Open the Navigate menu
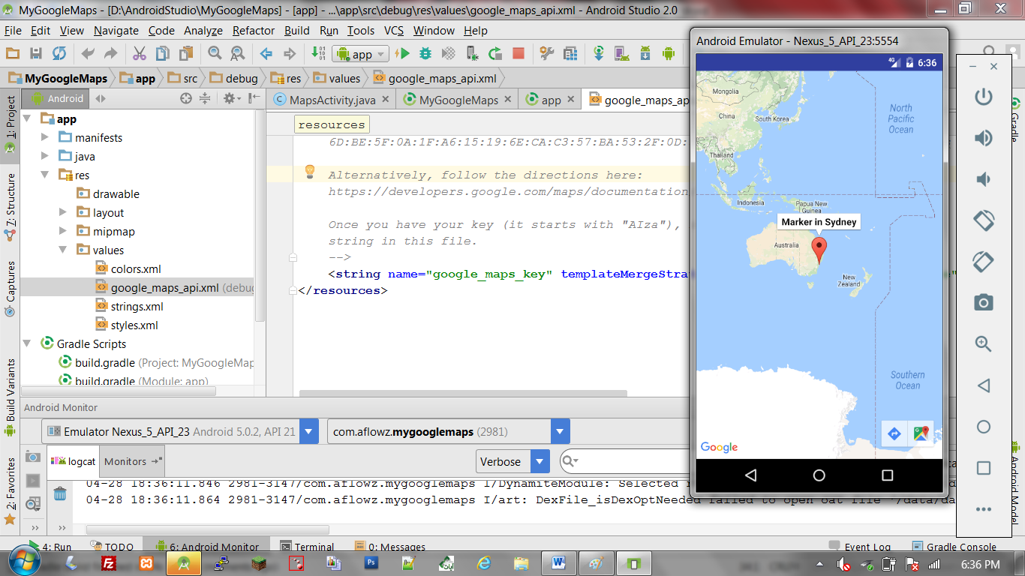1025x576 pixels. (116, 31)
